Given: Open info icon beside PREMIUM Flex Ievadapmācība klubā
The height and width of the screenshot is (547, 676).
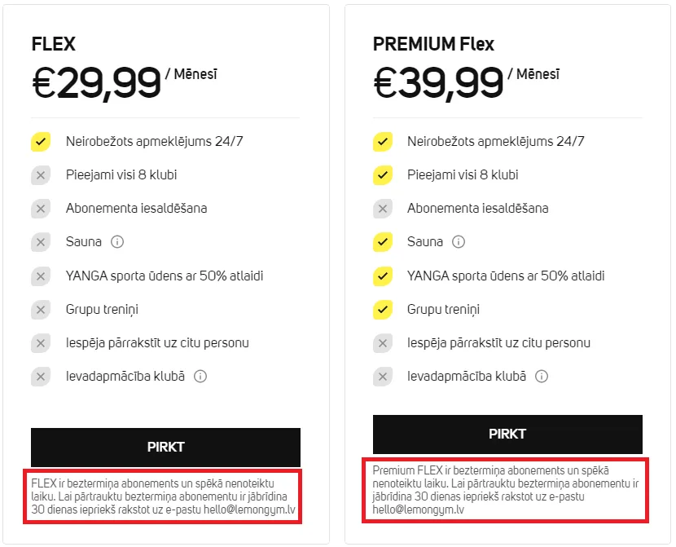Looking at the screenshot, I should [542, 376].
